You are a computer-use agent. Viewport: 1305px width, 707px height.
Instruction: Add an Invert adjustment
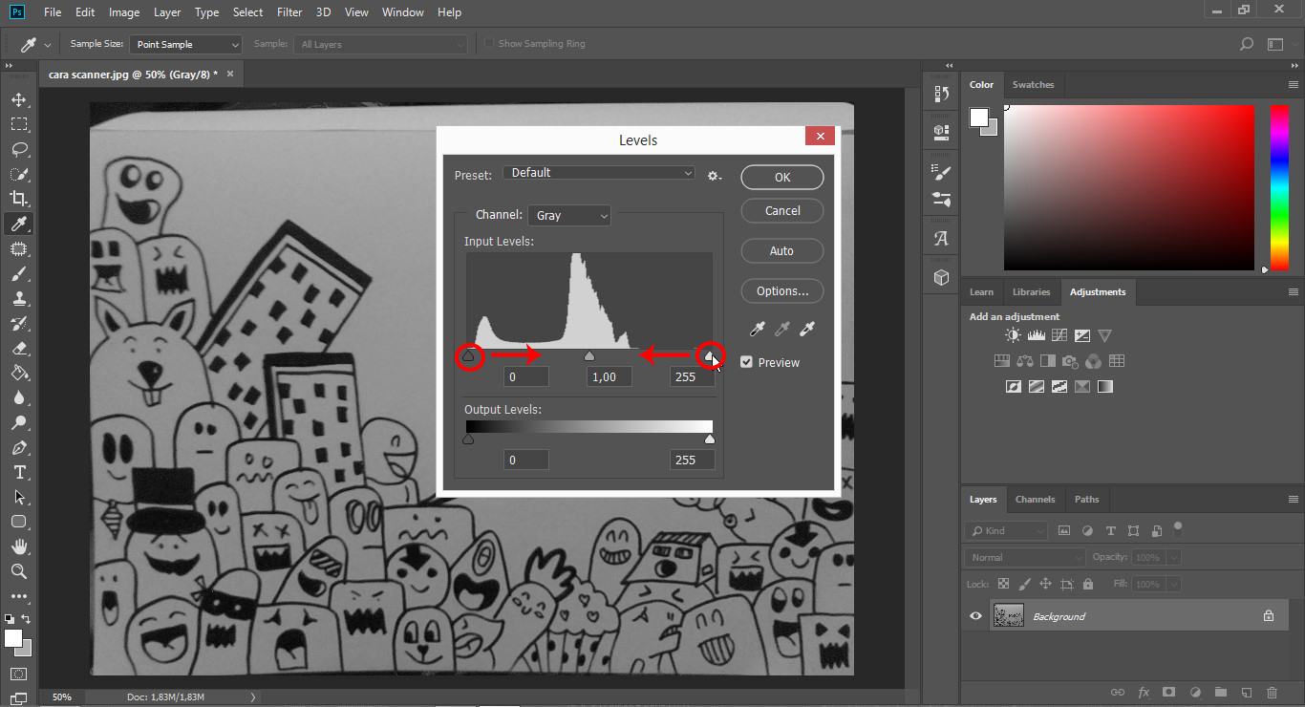point(1013,387)
